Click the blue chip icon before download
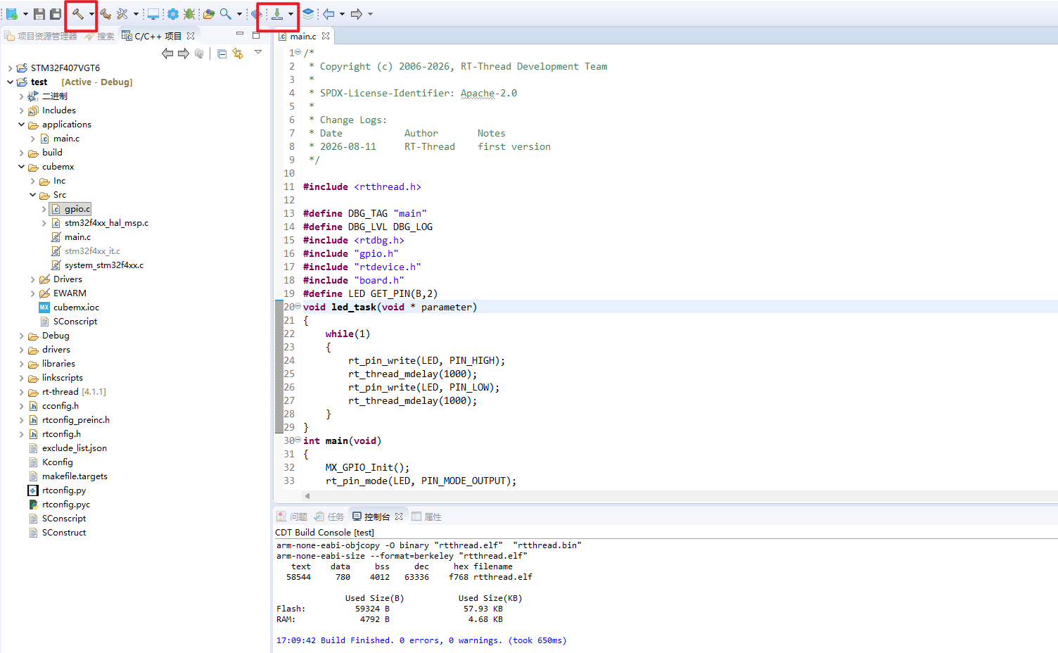The width and height of the screenshot is (1058, 653). (x=257, y=14)
